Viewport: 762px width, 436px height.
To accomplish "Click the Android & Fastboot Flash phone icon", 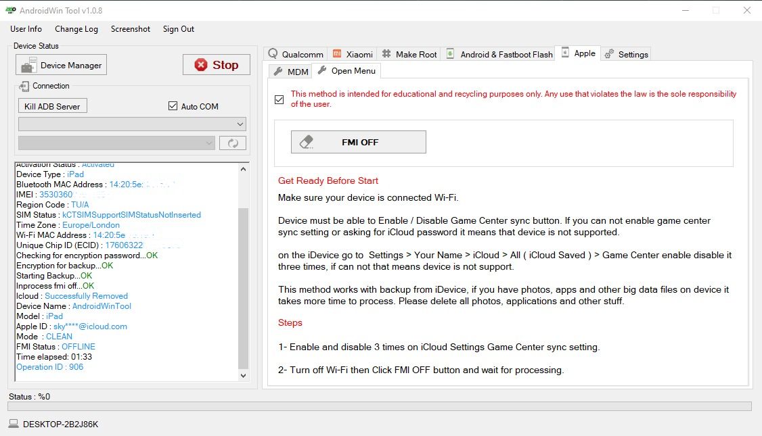I will coord(450,53).
